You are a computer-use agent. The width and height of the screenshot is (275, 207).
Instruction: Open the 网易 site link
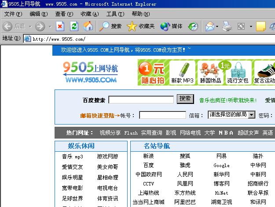221,156
